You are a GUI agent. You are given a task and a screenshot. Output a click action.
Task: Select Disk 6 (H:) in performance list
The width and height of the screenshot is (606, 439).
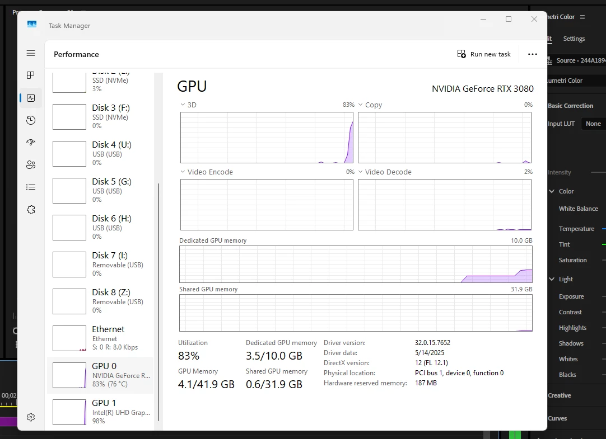tap(100, 228)
